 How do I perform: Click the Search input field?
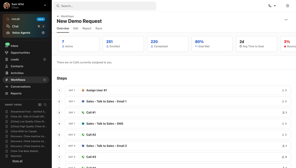click(105, 6)
